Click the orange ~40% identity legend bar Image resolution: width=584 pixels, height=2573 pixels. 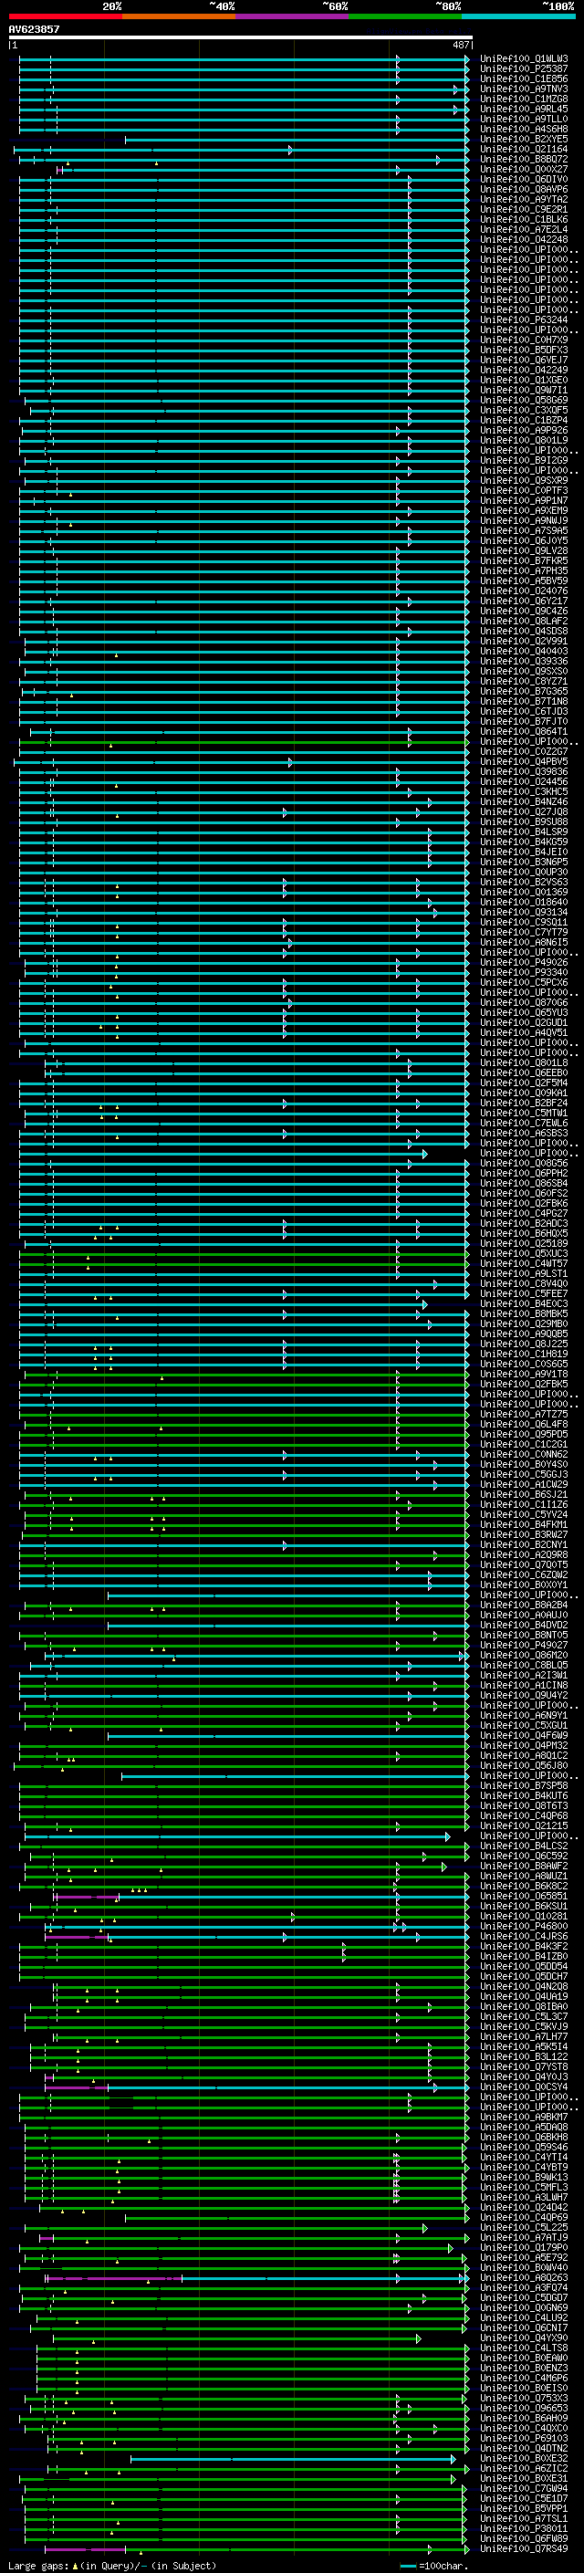[x=179, y=16]
